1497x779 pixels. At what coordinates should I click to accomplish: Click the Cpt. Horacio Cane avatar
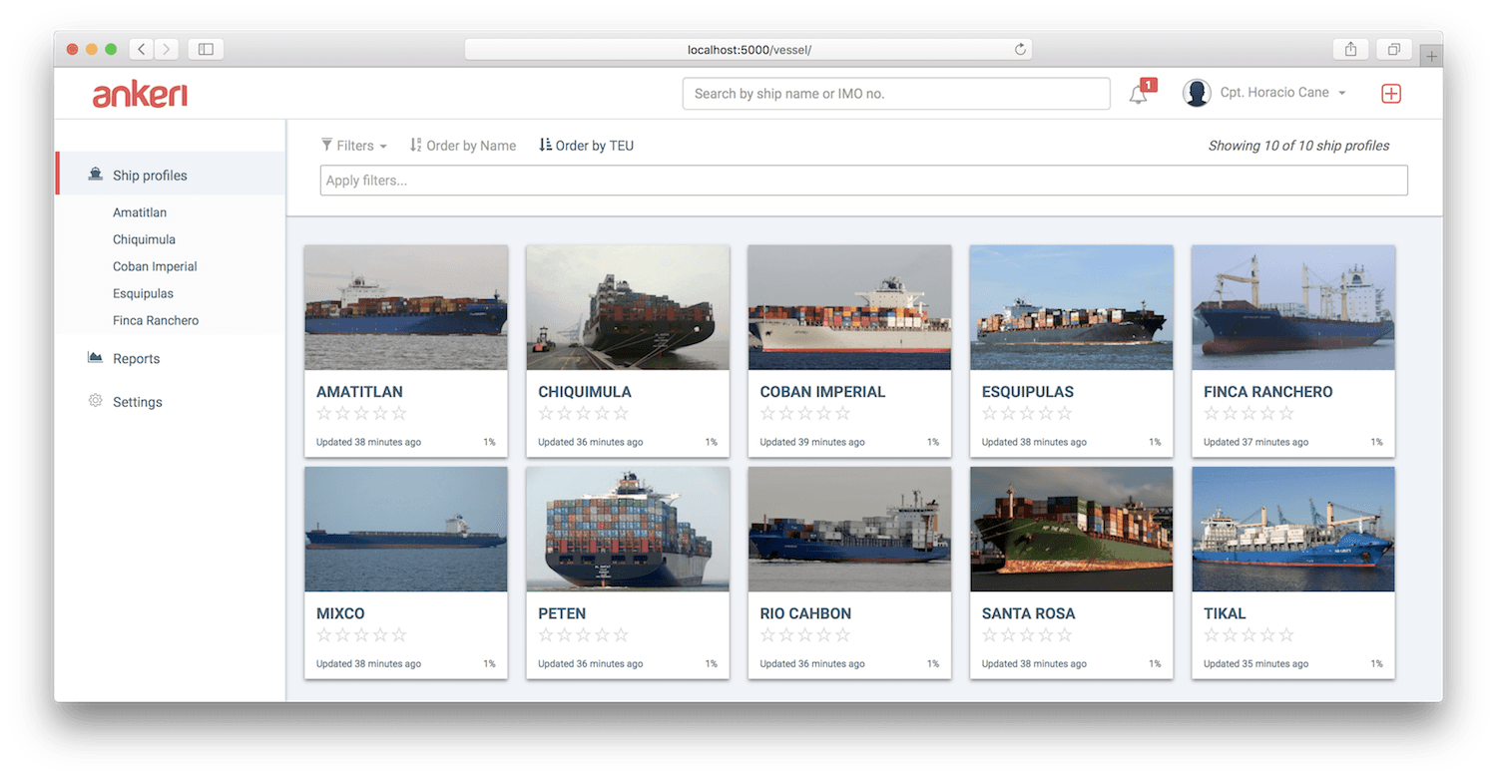[x=1197, y=93]
